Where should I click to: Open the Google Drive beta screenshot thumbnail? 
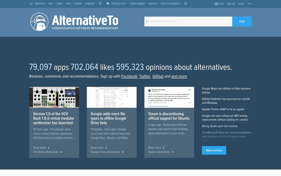point(112,97)
